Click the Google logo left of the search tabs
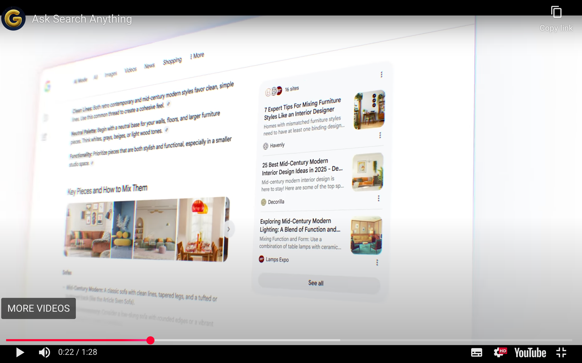The height and width of the screenshot is (363, 582). (x=47, y=86)
